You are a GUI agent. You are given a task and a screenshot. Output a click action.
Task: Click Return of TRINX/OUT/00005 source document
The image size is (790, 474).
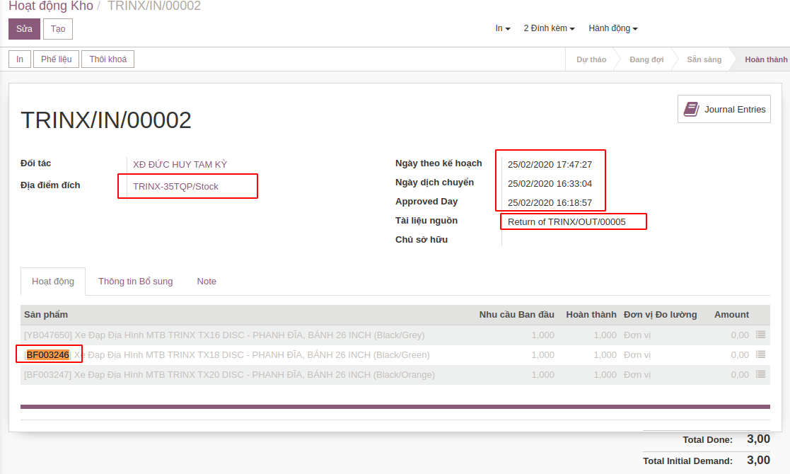567,221
